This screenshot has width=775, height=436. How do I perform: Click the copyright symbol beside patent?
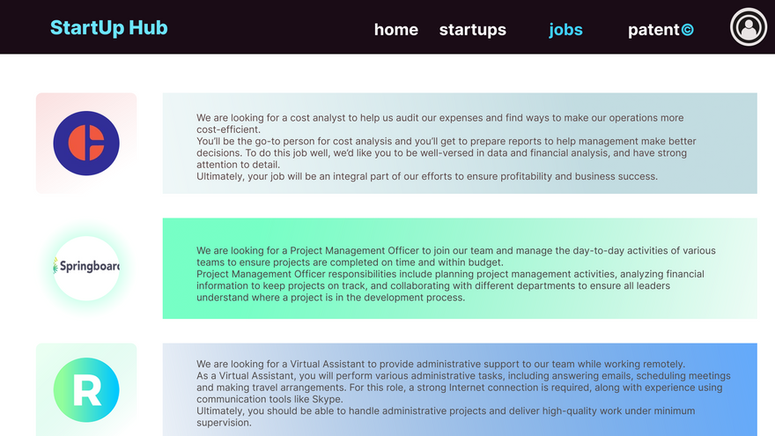coord(688,30)
